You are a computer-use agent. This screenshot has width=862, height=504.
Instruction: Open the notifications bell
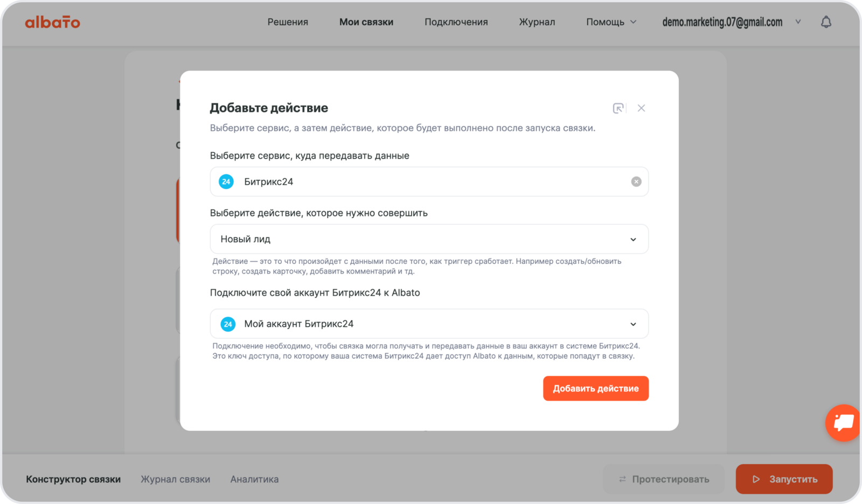coord(826,22)
